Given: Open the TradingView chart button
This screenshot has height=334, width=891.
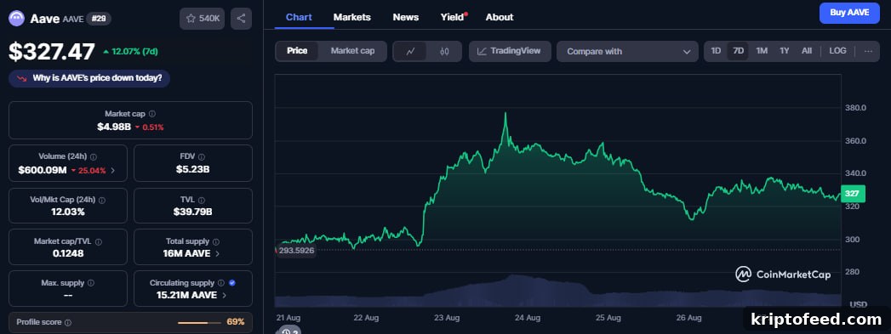Looking at the screenshot, I should coord(510,51).
